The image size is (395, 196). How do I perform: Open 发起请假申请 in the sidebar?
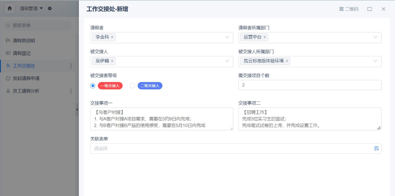[26, 79]
